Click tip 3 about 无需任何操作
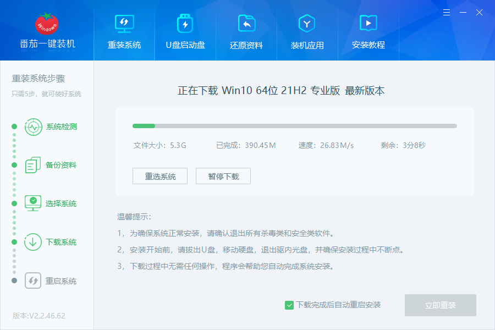495x330 pixels. click(226, 266)
